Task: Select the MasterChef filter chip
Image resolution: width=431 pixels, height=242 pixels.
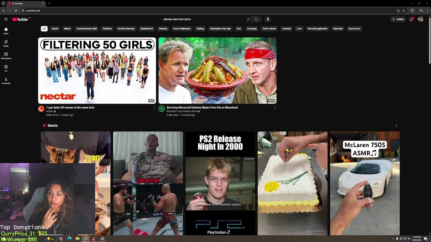Action: (146, 29)
